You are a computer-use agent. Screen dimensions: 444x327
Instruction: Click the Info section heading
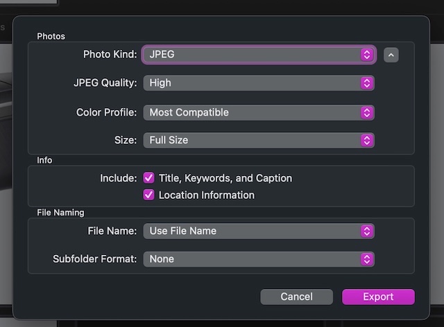pos(44,160)
